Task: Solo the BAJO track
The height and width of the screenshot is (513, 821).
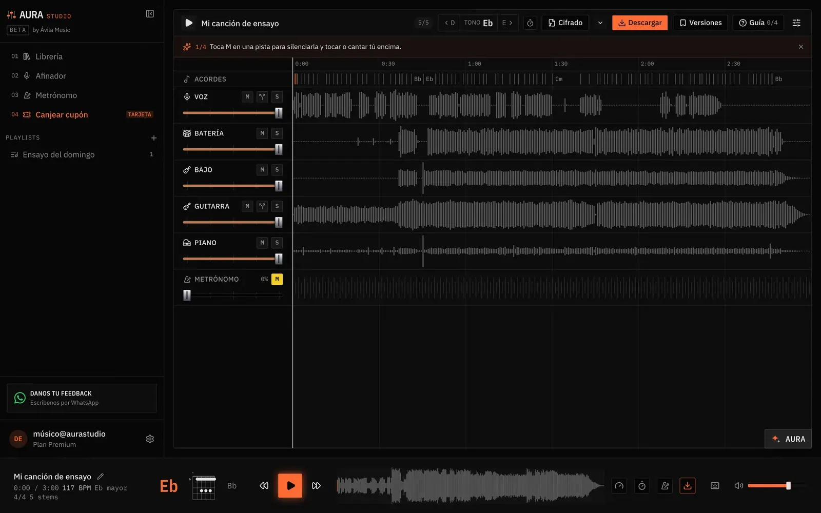Action: [277, 170]
